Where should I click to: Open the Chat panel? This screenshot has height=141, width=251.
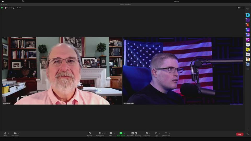click(111, 134)
